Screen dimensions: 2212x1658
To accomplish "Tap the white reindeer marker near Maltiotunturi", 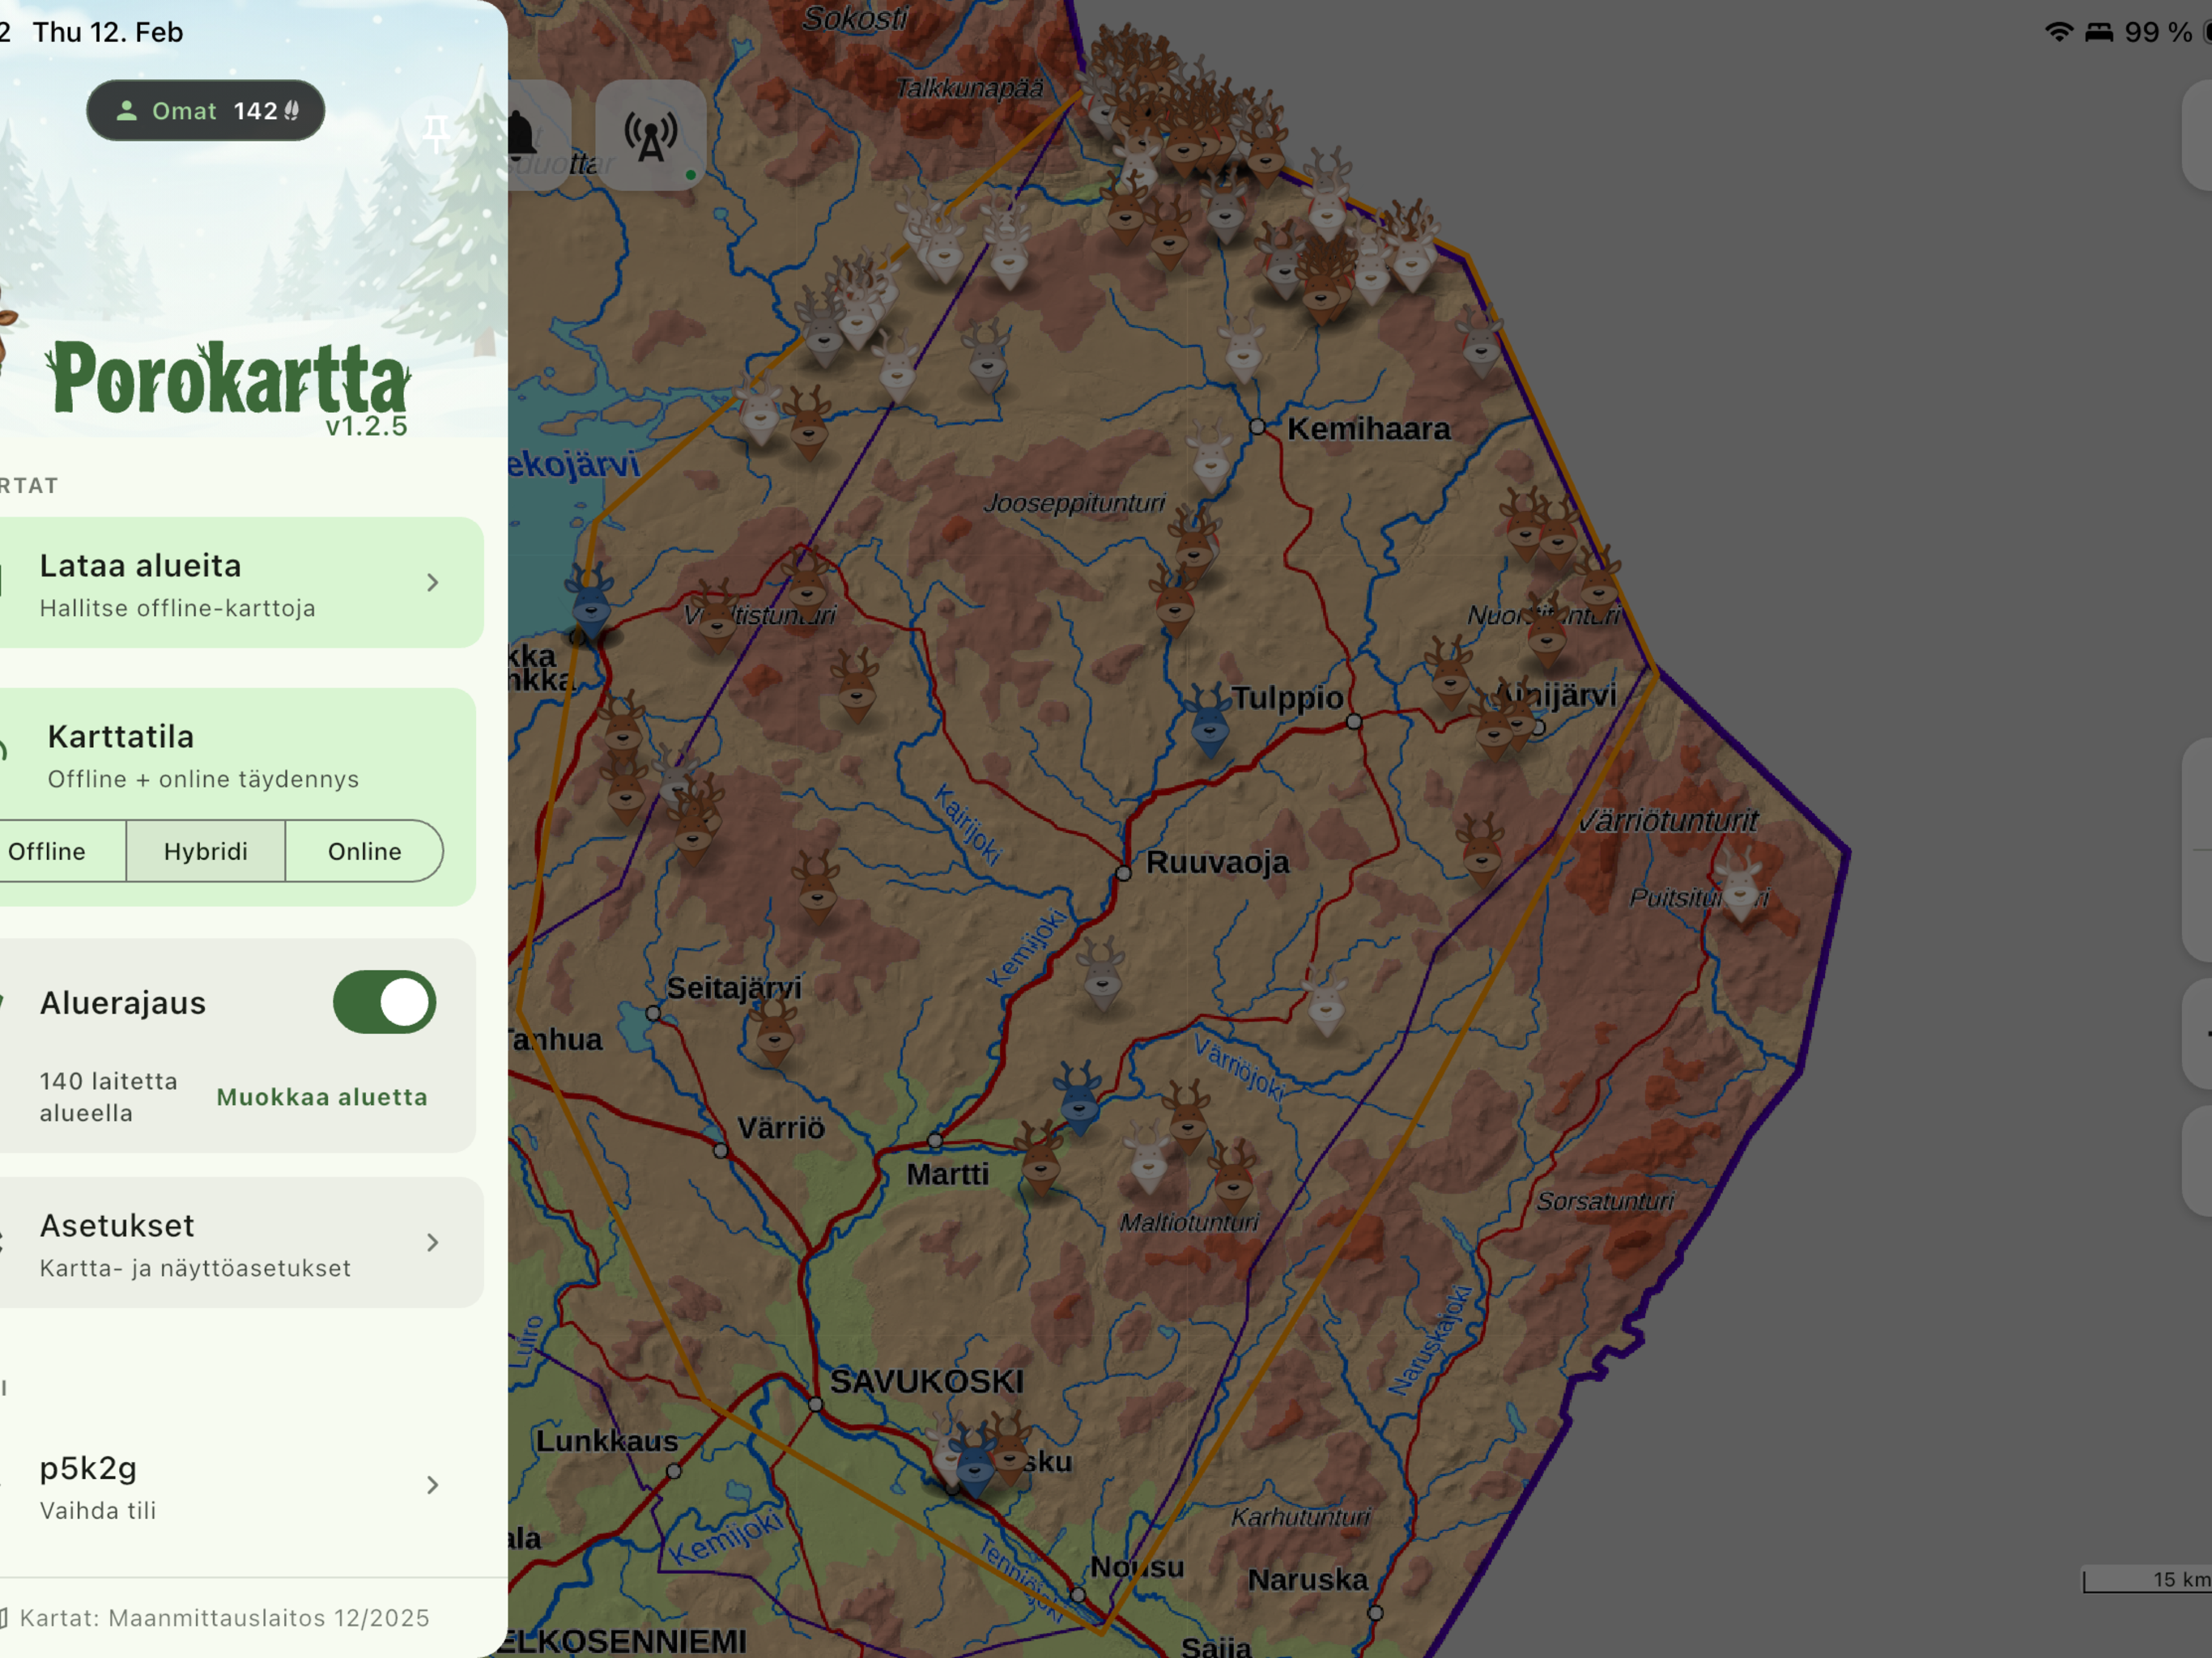I will pos(1148,1158).
